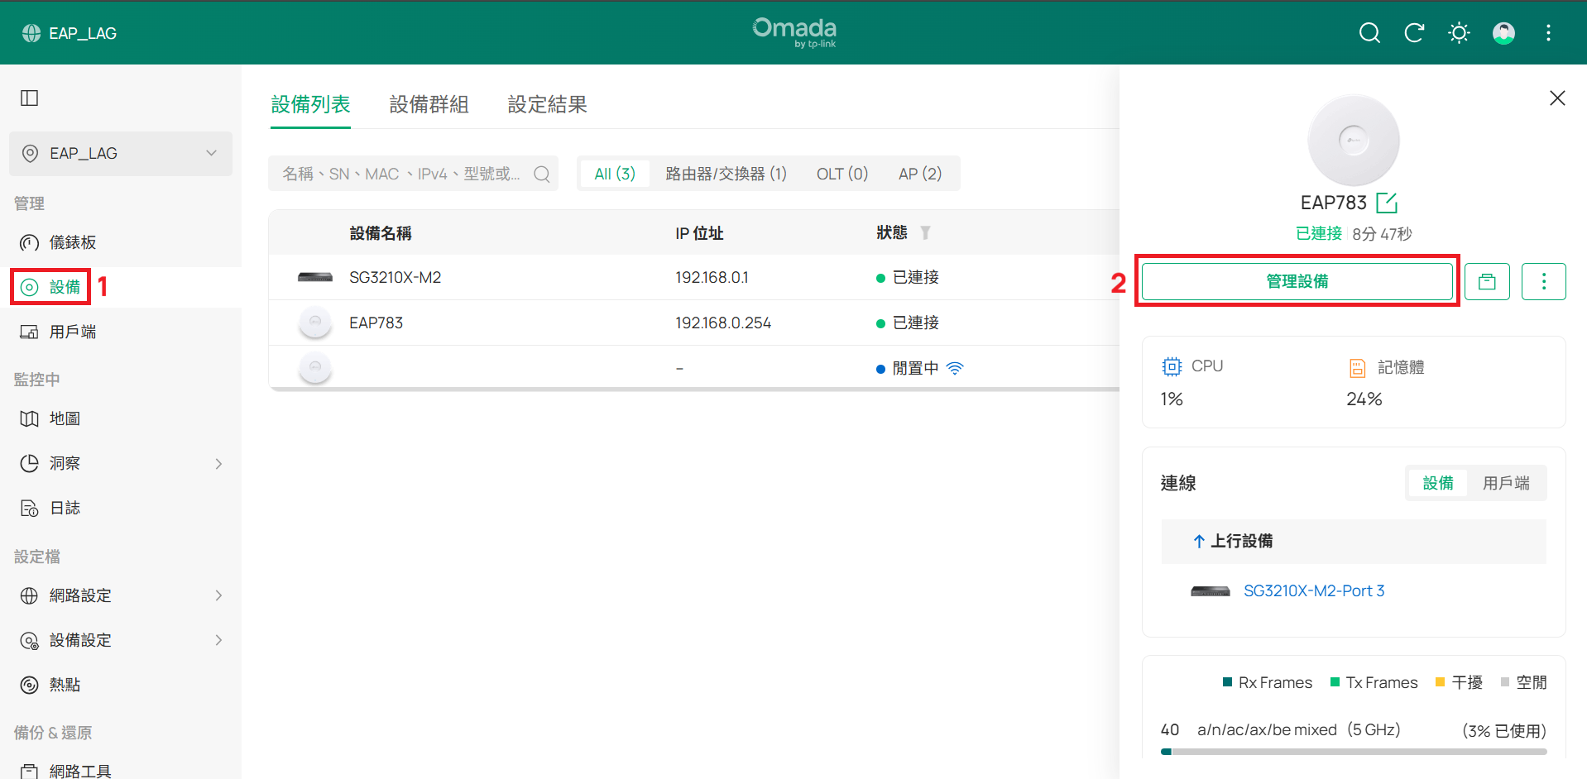Click the large EAP783 device image
Viewport: 1587px width, 779px height.
click(x=1354, y=141)
